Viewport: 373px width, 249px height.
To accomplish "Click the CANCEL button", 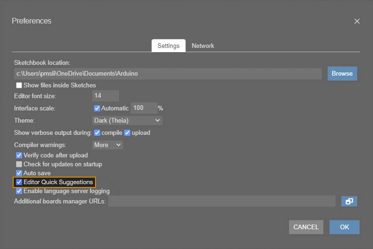I will (306, 227).
